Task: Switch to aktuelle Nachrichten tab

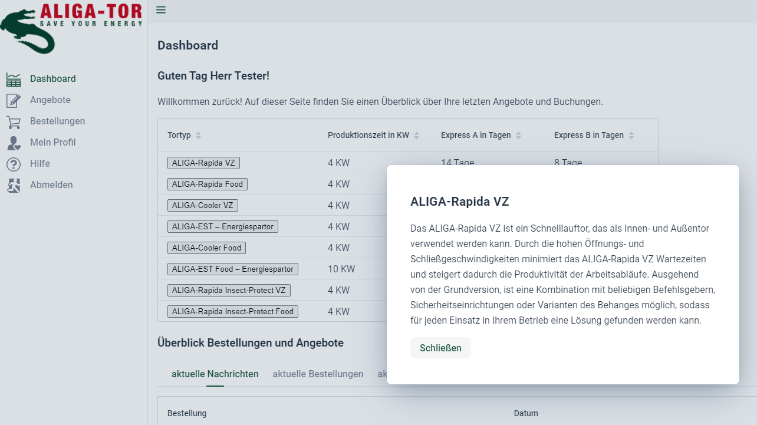Action: coord(215,374)
